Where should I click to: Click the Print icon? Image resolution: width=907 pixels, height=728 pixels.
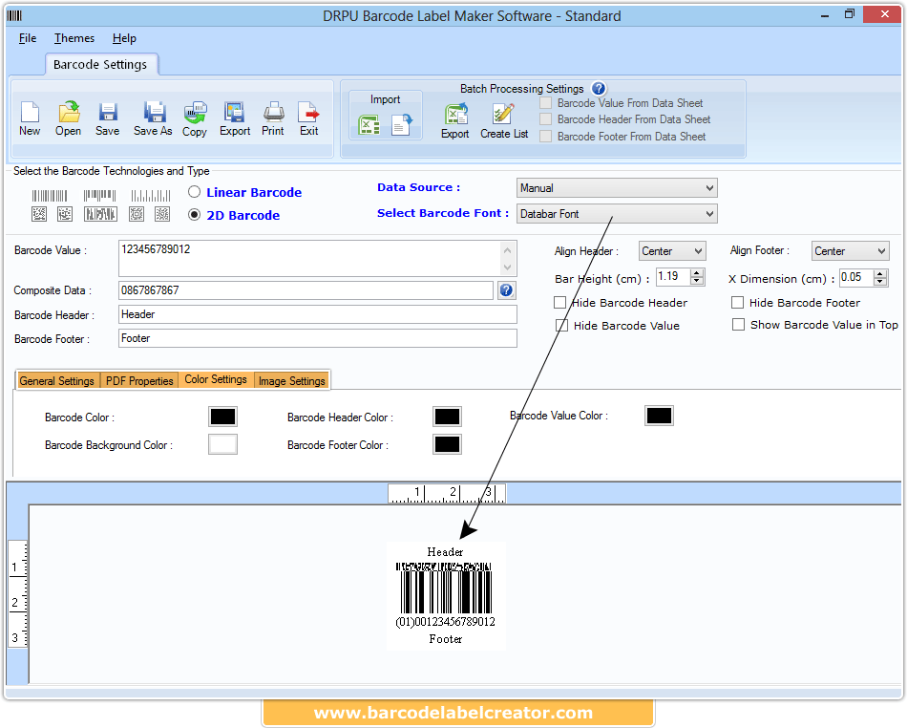[273, 113]
